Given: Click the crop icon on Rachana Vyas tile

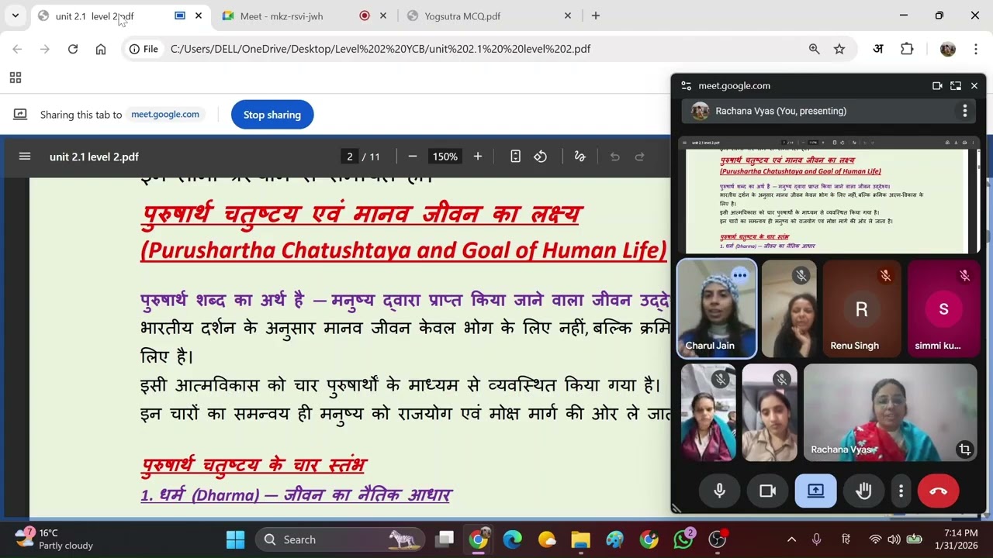Looking at the screenshot, I should 964,449.
